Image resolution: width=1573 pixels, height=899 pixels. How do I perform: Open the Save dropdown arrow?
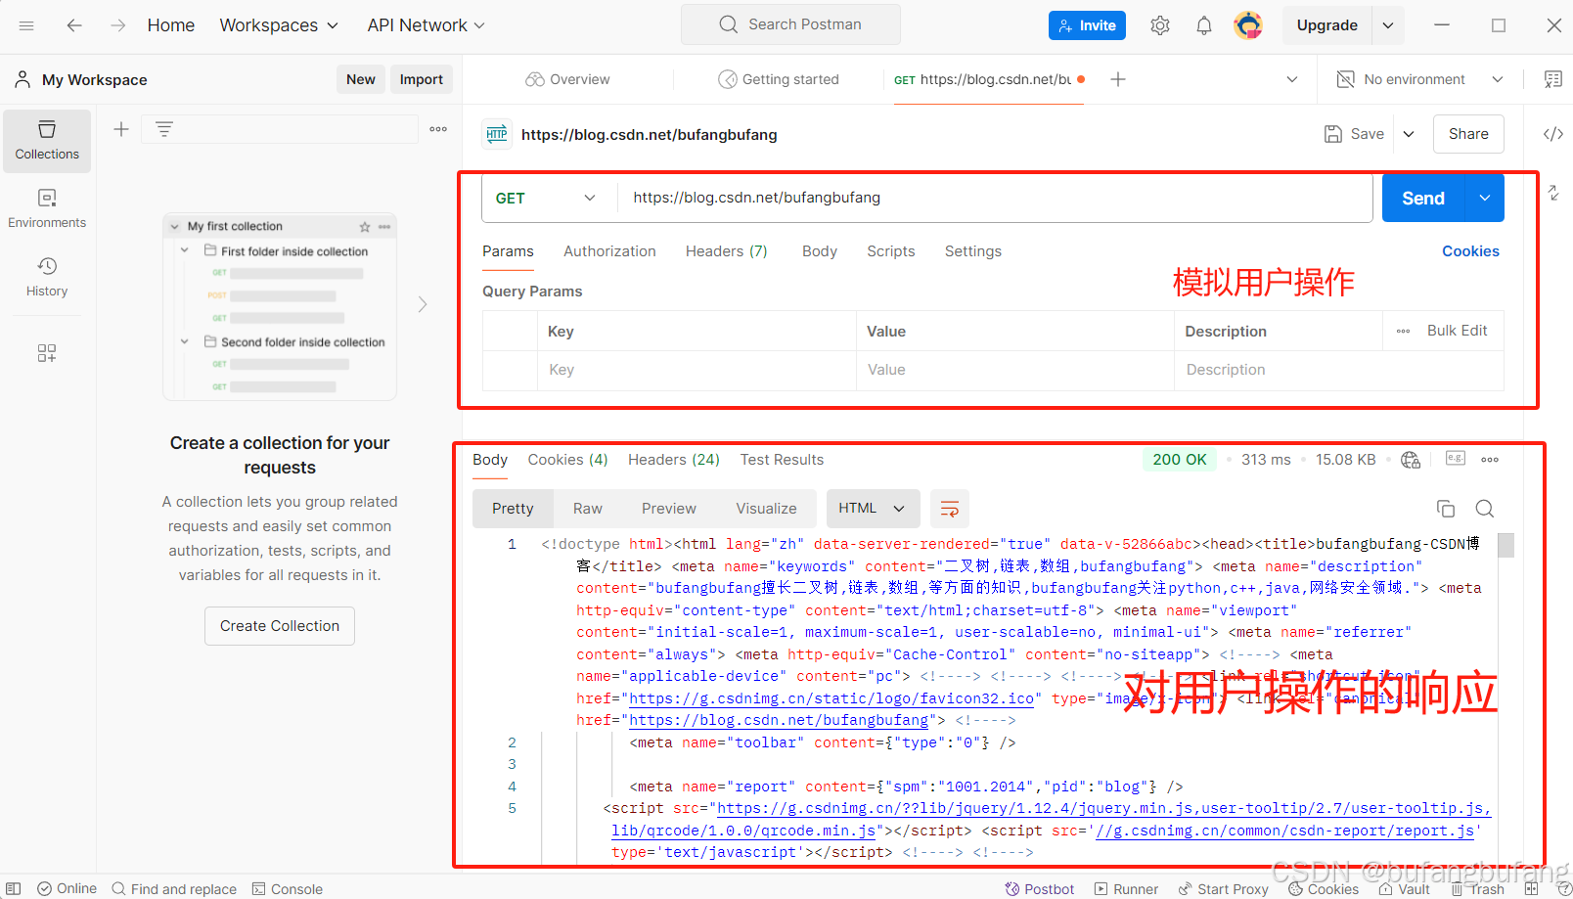(1409, 134)
